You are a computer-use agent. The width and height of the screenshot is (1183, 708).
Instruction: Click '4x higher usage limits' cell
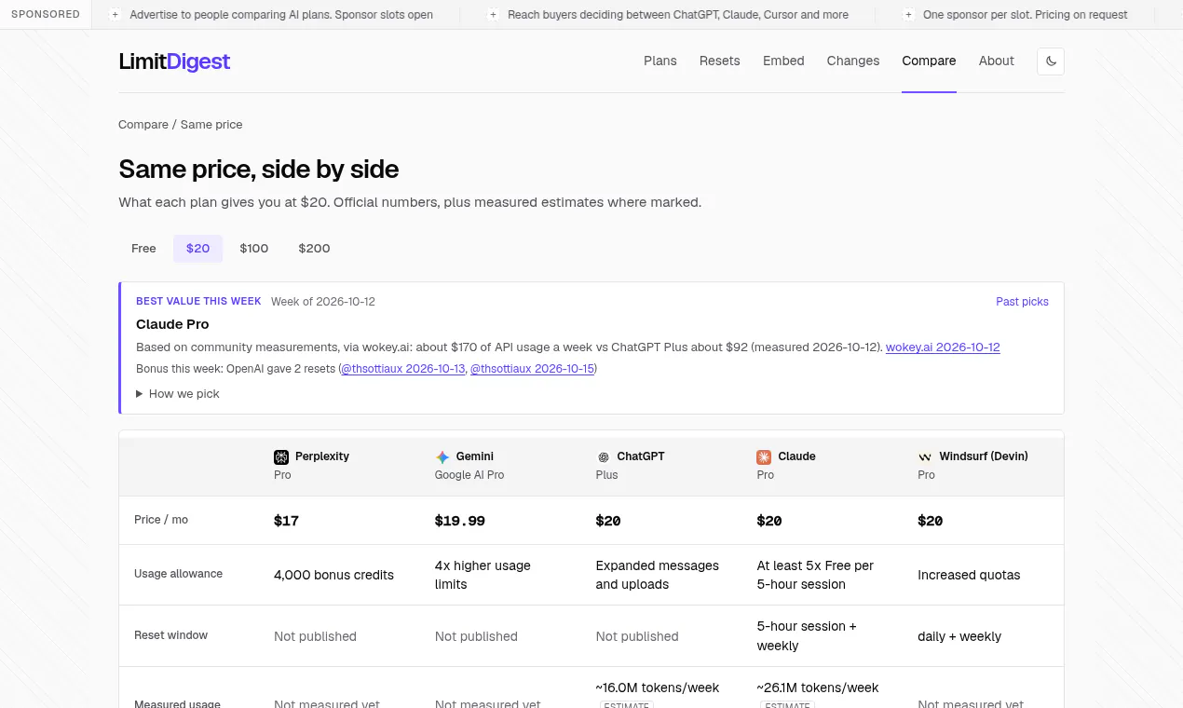[x=483, y=575]
